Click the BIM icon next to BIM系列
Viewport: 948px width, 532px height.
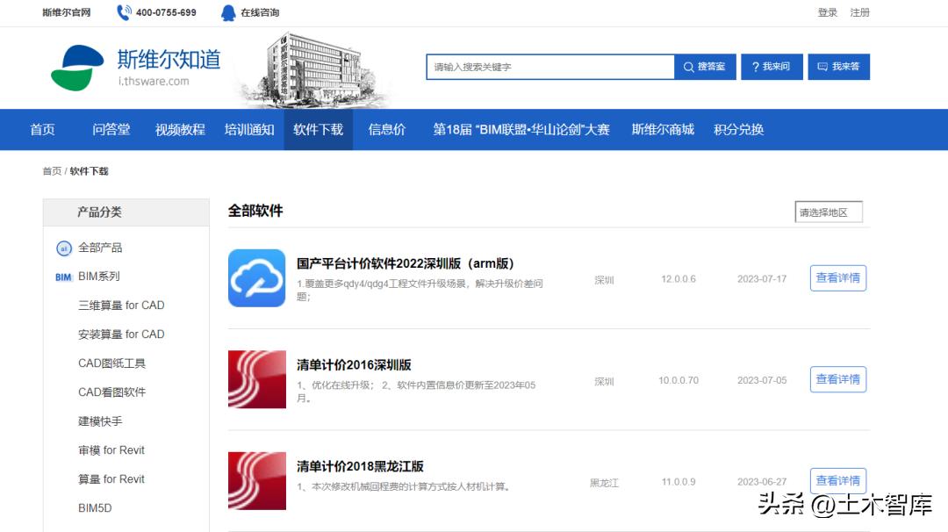coord(61,275)
